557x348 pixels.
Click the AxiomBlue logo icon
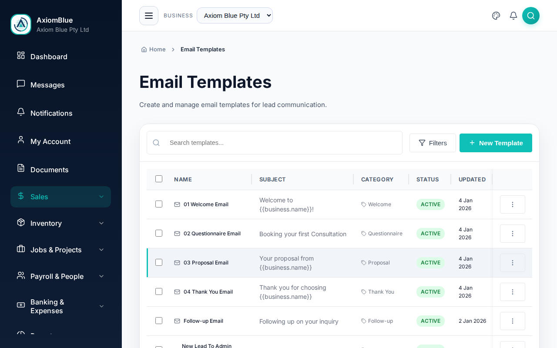(x=21, y=24)
